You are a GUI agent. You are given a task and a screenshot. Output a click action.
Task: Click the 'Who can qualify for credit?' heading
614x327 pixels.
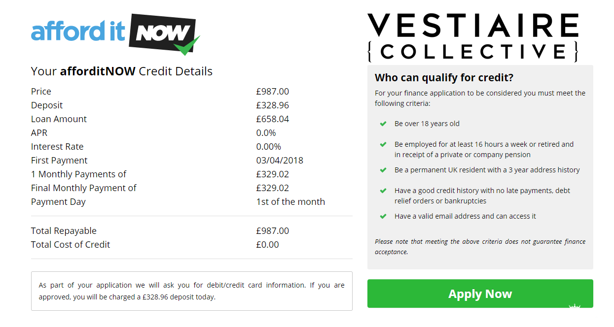point(444,78)
